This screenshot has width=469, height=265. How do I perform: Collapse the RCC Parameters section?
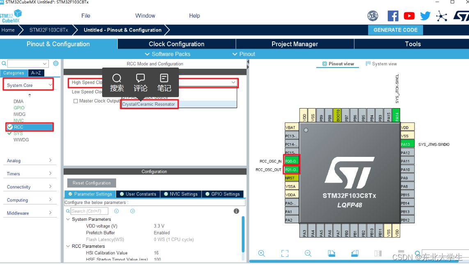[x=68, y=246]
